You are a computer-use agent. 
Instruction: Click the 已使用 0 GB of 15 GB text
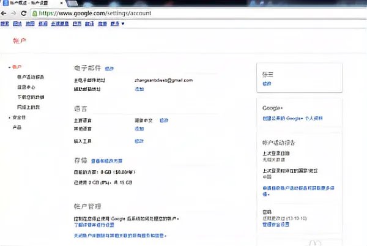[103, 182]
